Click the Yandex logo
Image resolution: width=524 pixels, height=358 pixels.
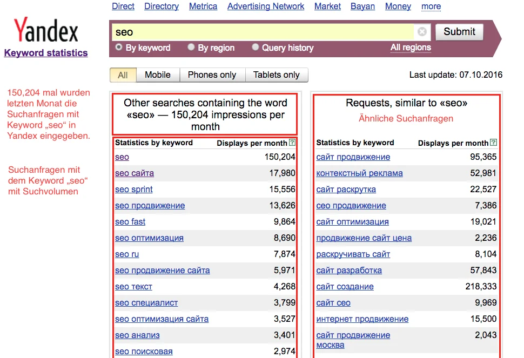click(x=46, y=31)
